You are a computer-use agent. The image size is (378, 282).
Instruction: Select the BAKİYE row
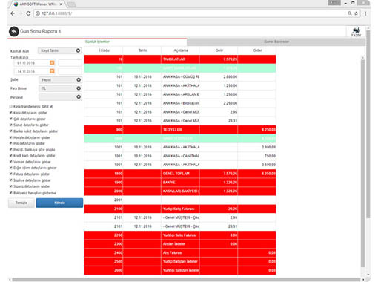tap(180, 183)
